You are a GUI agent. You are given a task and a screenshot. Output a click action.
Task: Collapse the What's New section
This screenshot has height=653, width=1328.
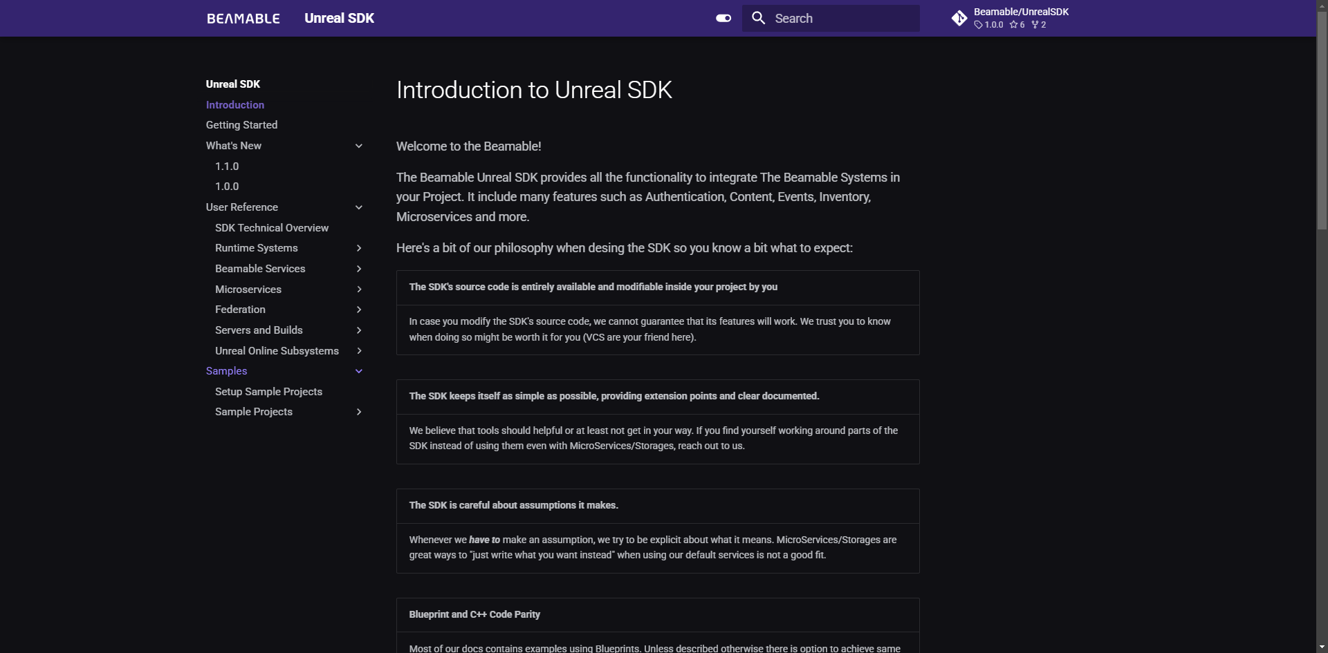click(x=359, y=146)
